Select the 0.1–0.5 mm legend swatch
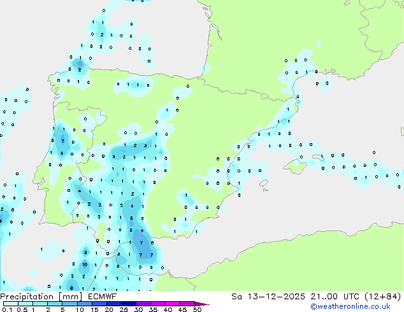This screenshot has width=404, height=312. [11, 304]
